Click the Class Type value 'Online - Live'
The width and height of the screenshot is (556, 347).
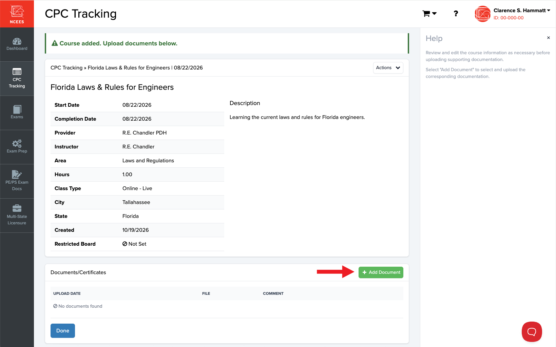pyautogui.click(x=137, y=188)
